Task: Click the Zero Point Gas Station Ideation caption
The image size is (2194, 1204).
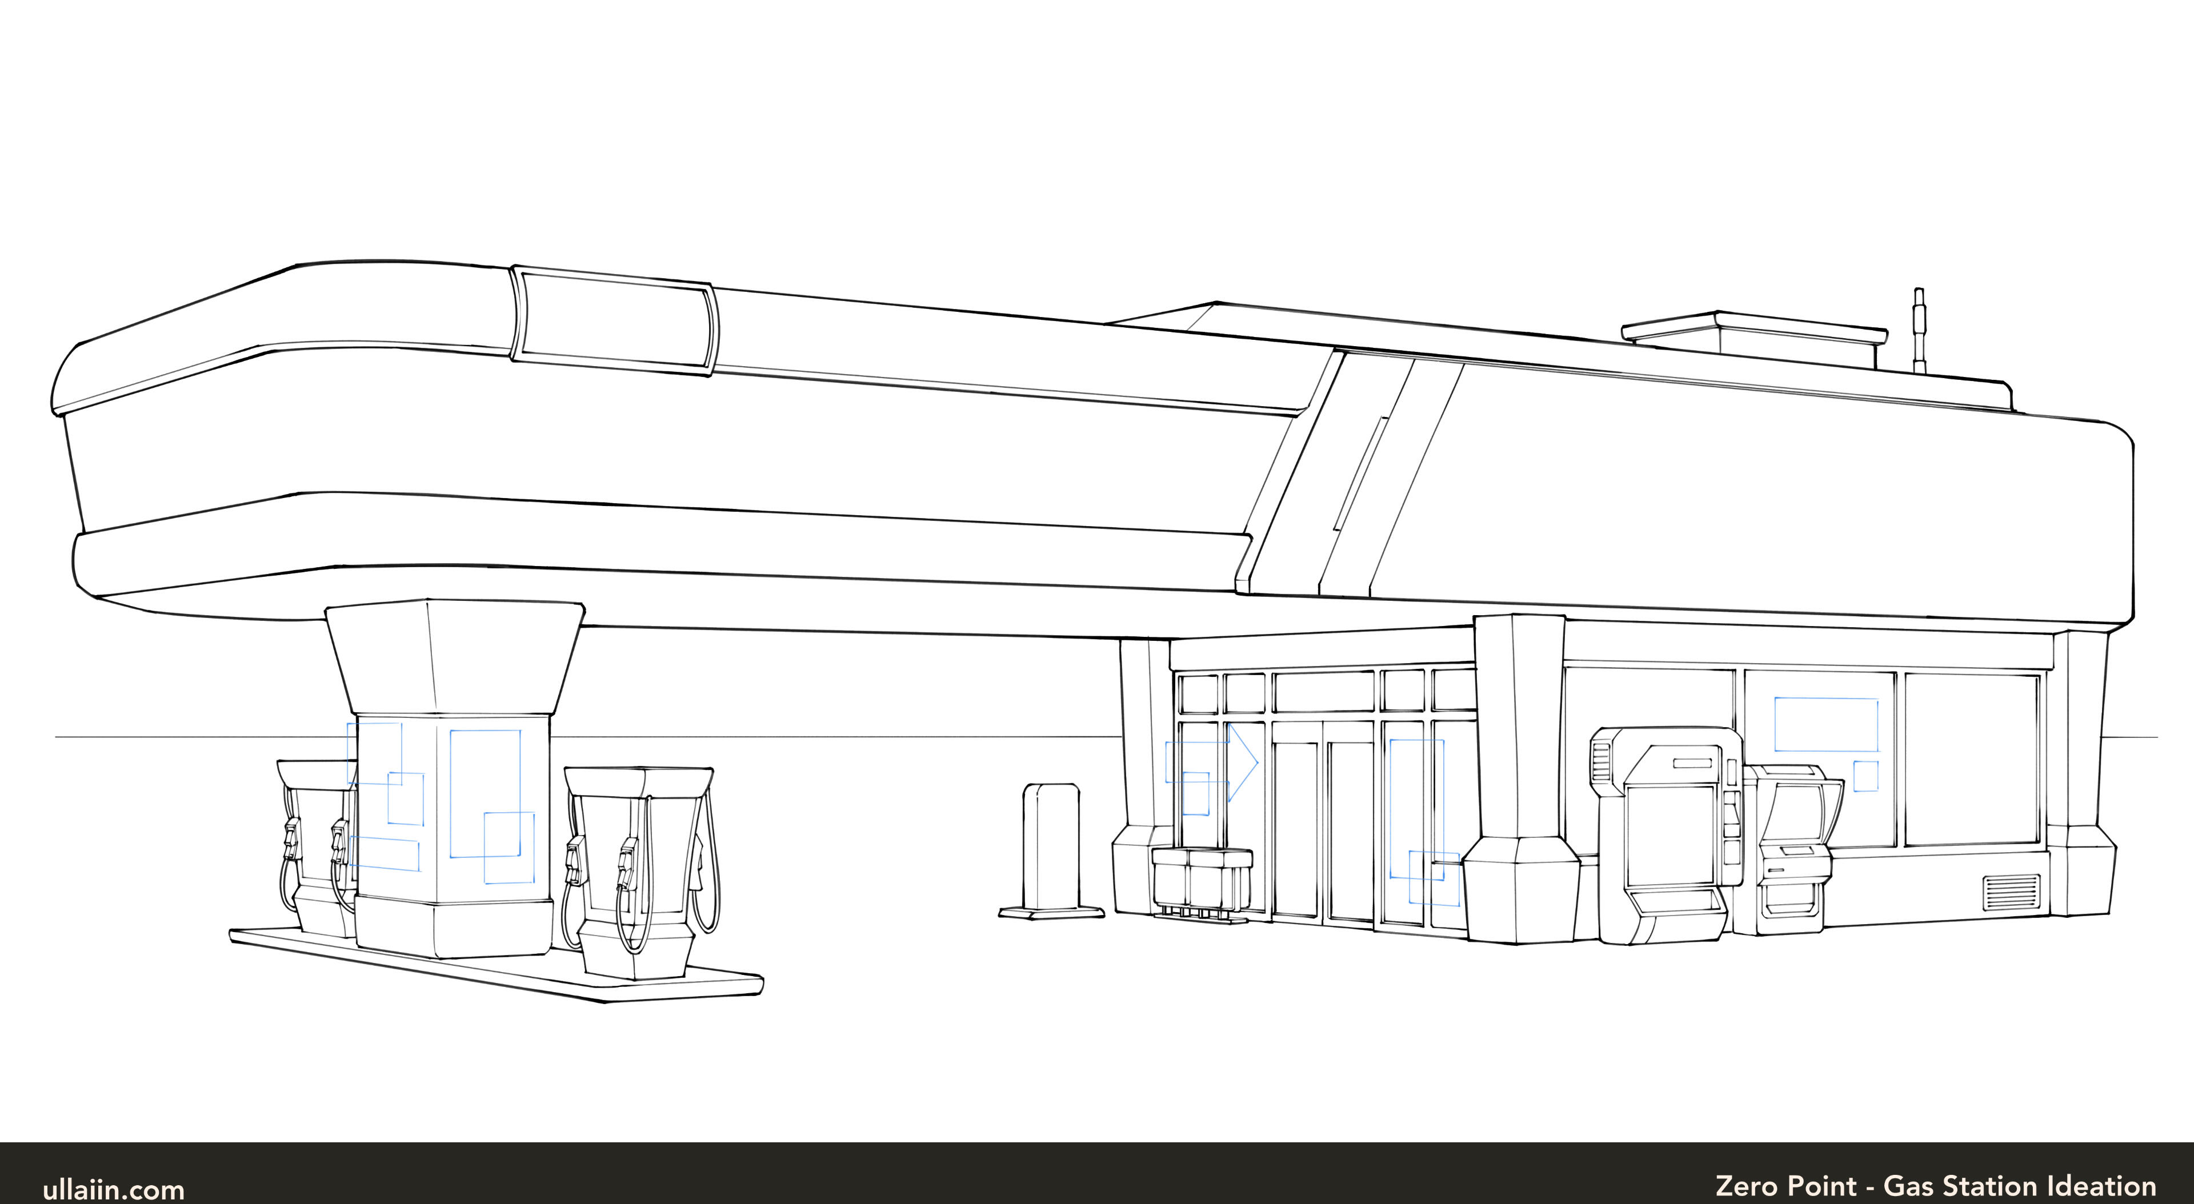Action: click(x=1935, y=1185)
